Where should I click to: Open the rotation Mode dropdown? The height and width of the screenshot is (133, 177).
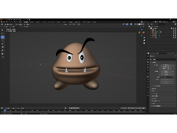coord(166,77)
